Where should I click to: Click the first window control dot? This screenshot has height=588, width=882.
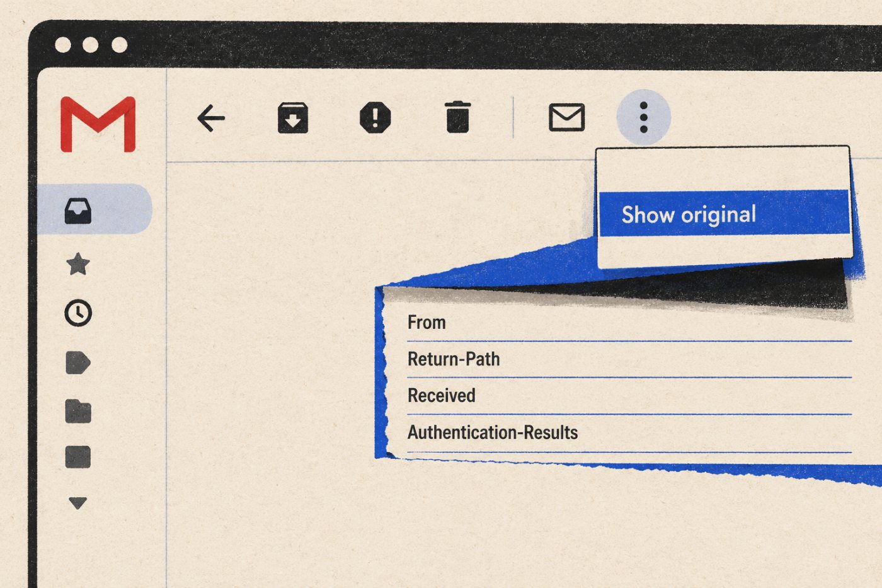click(x=63, y=45)
